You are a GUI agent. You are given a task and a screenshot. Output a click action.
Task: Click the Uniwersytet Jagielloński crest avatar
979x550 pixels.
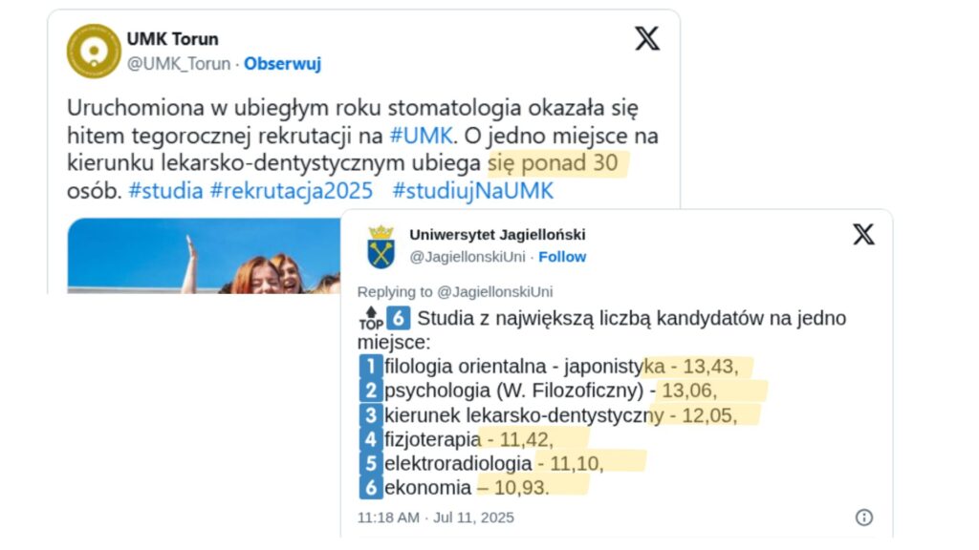point(381,246)
